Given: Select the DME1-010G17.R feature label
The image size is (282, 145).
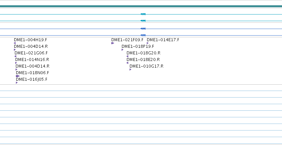Looking at the screenshot, I should pos(146,66).
